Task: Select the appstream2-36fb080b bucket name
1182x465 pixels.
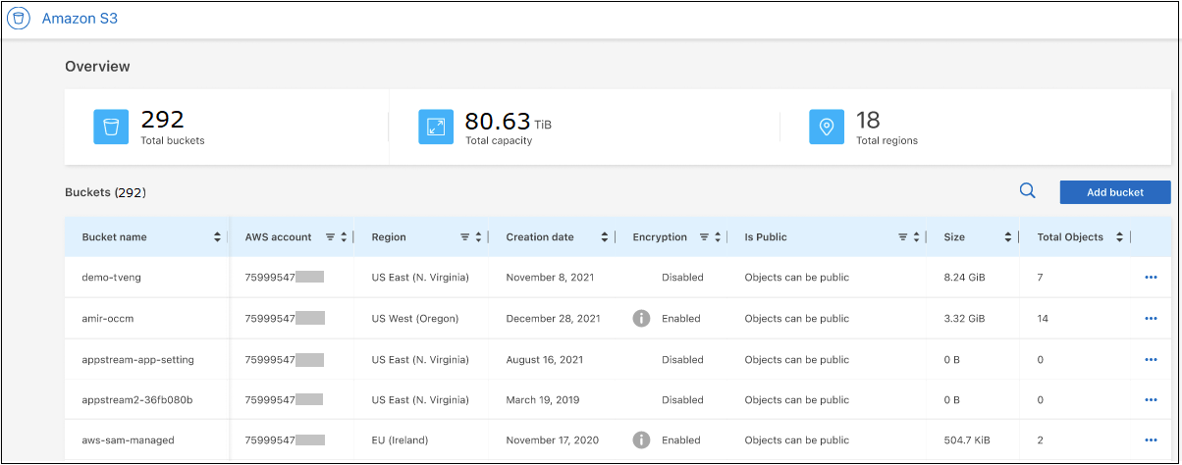Action: (136, 400)
